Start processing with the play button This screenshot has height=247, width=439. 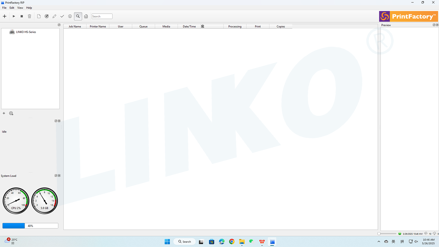coord(14,16)
